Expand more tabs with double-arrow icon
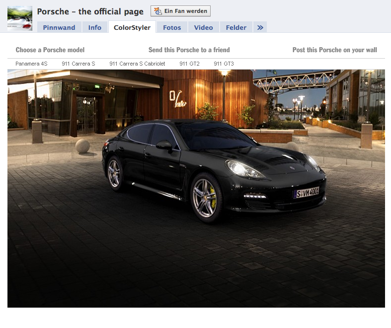 pos(260,27)
